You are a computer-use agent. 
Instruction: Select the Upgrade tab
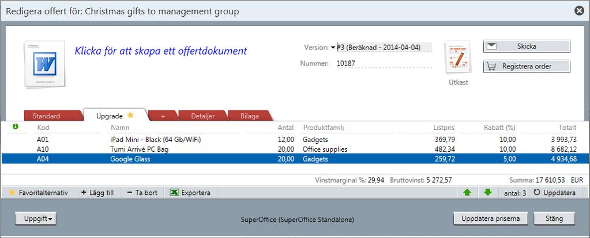115,116
